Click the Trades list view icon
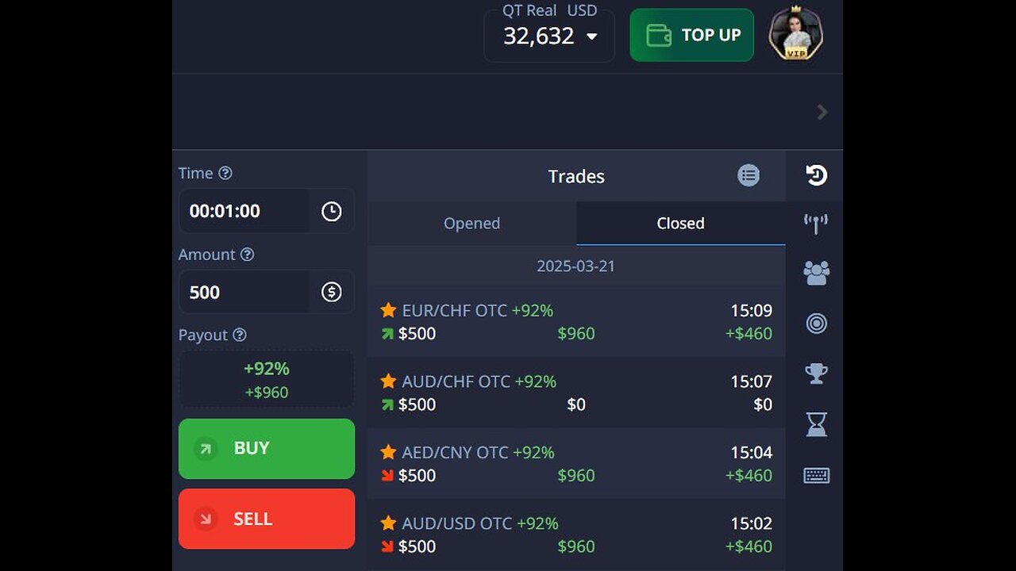This screenshot has height=571, width=1016. click(x=748, y=175)
